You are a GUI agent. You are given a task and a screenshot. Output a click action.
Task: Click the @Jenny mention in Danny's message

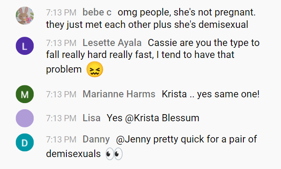(133, 140)
